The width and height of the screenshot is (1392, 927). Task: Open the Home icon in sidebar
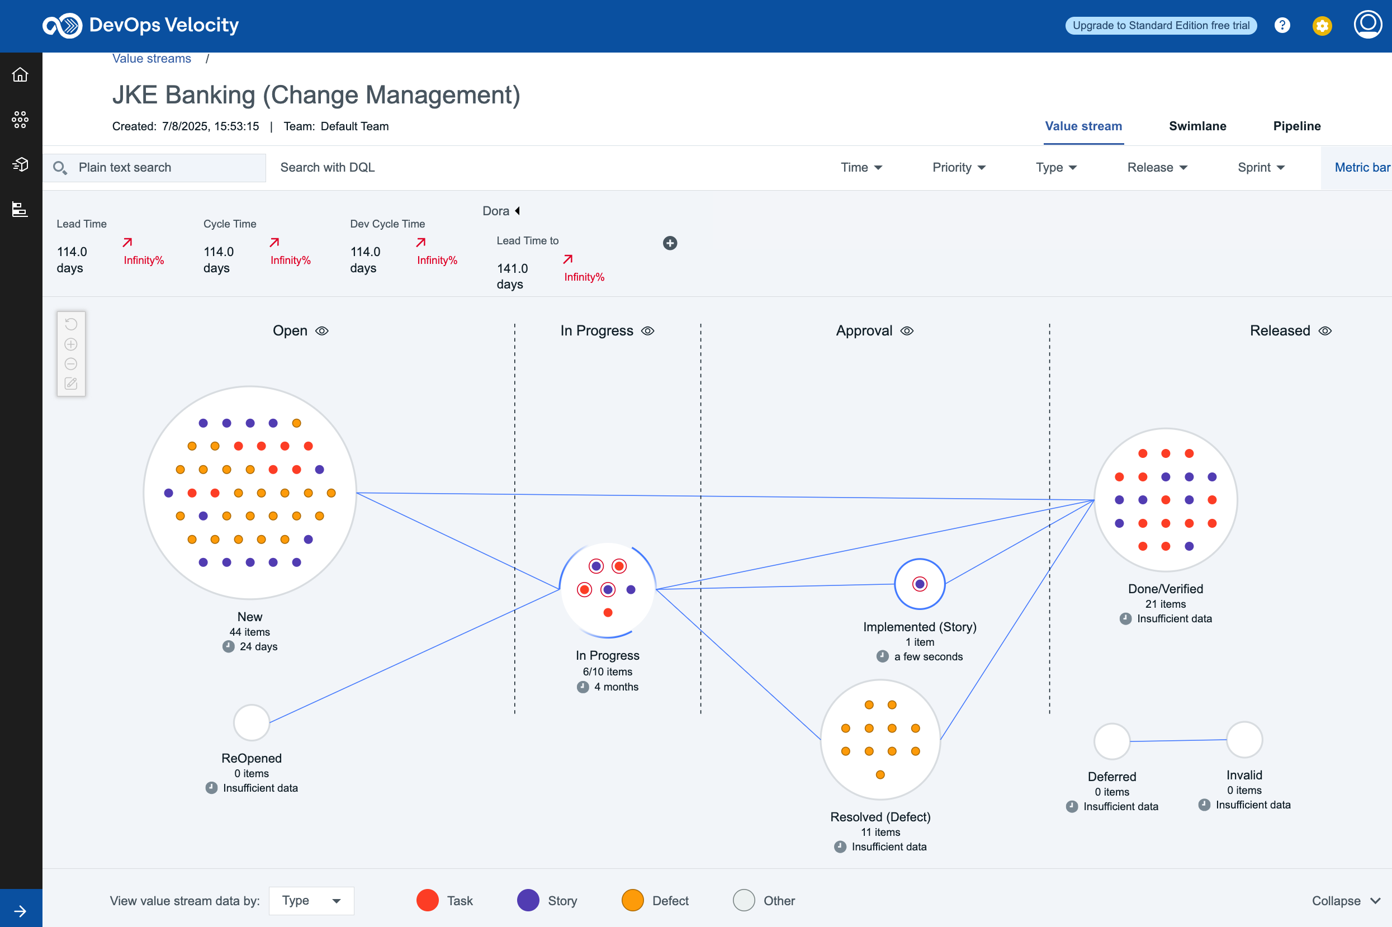click(20, 74)
